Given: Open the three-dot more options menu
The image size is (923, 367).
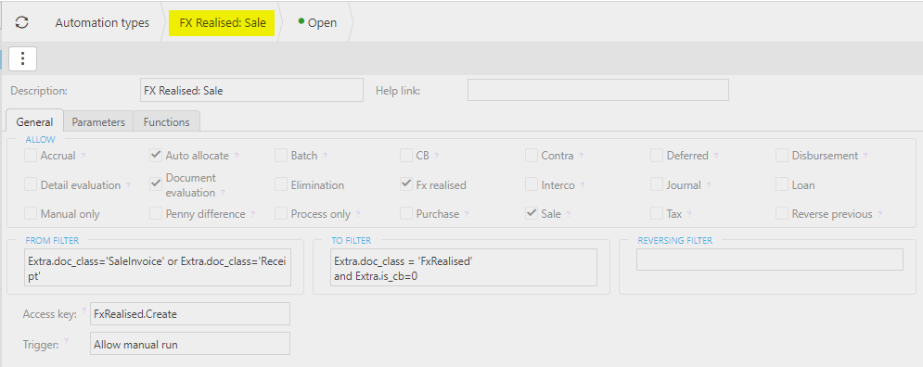Looking at the screenshot, I should click(x=23, y=58).
